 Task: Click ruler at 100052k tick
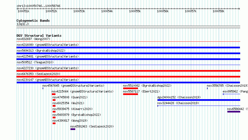click(x=51, y=11)
